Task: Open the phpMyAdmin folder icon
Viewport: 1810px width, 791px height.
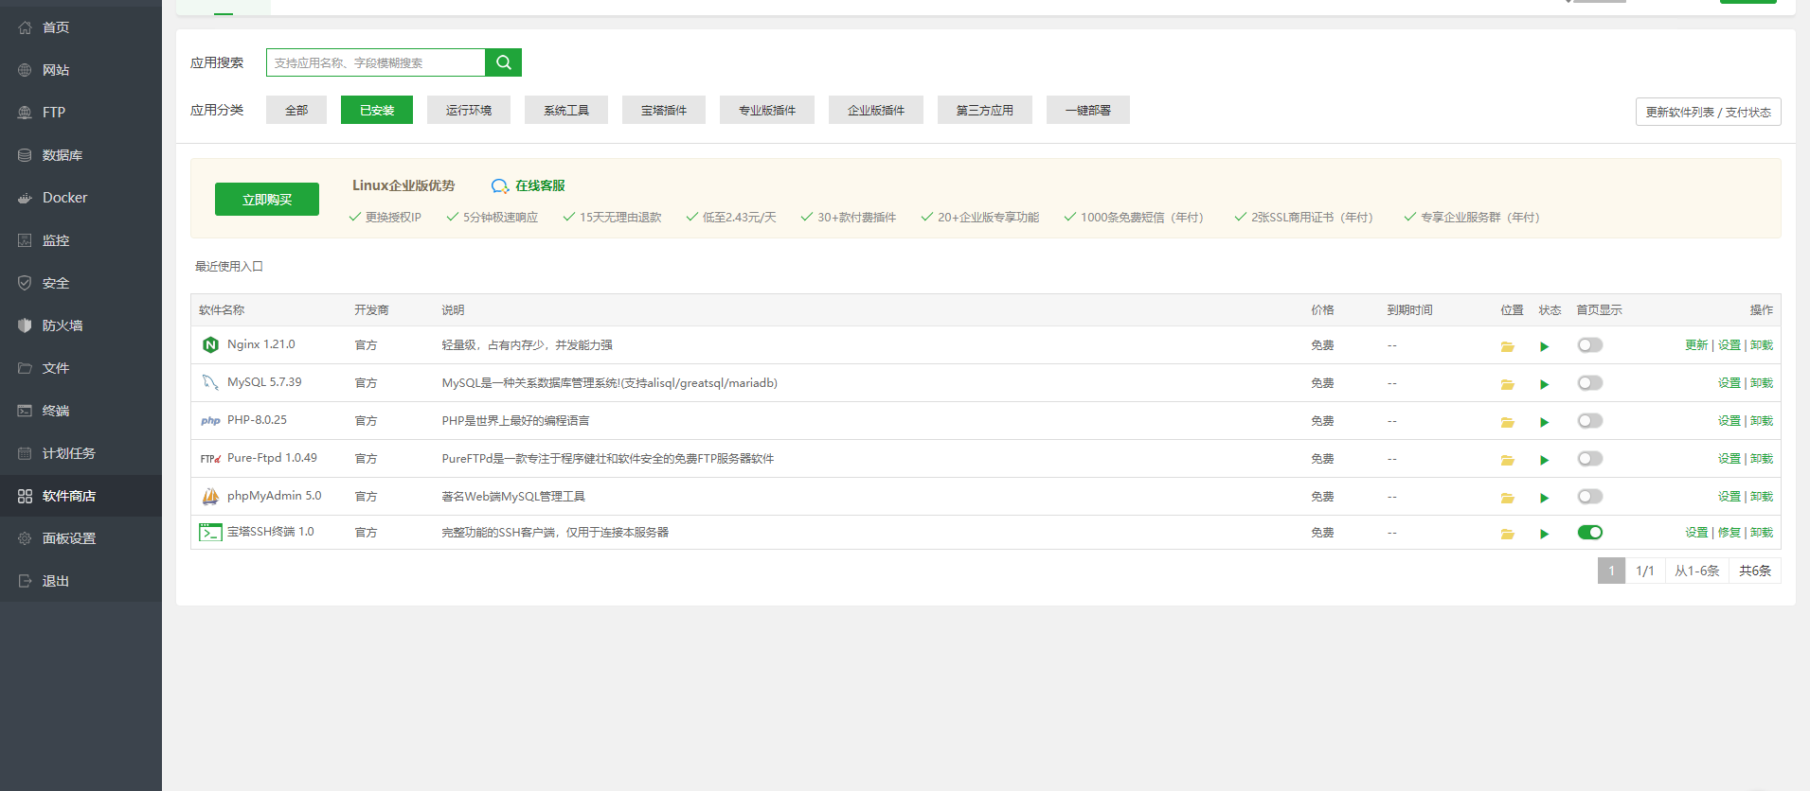Action: (x=1507, y=498)
